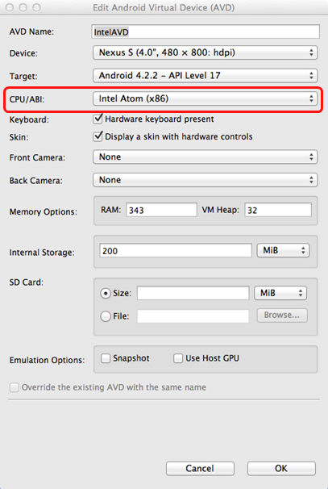This screenshot has height=489, width=328.
Task: Expand the CPU/ABI Intel Atom dropdown
Action: [x=205, y=98]
